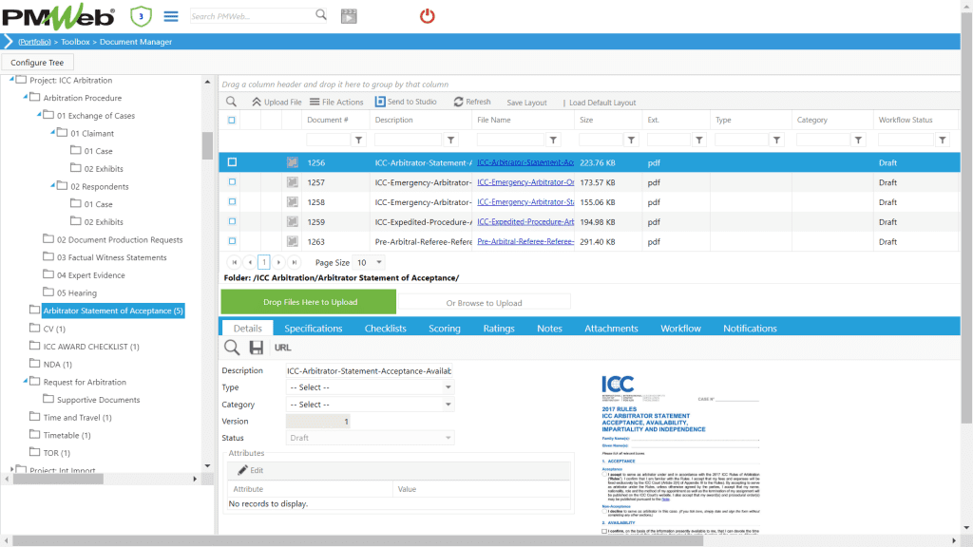This screenshot has width=973, height=547.
Task: Open the ICC-Emergency-Arbitrator-Or file link
Action: pos(525,182)
